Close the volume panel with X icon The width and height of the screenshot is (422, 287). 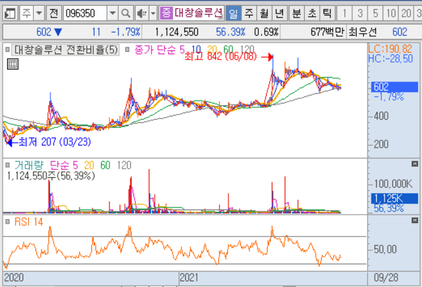point(415,164)
